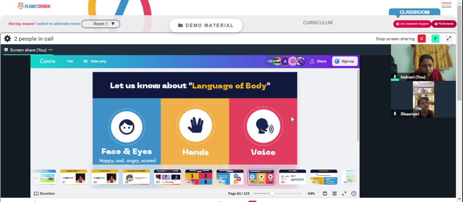The height and width of the screenshot is (202, 463).
Task: Click the Hands icon on slide
Action: (195, 125)
